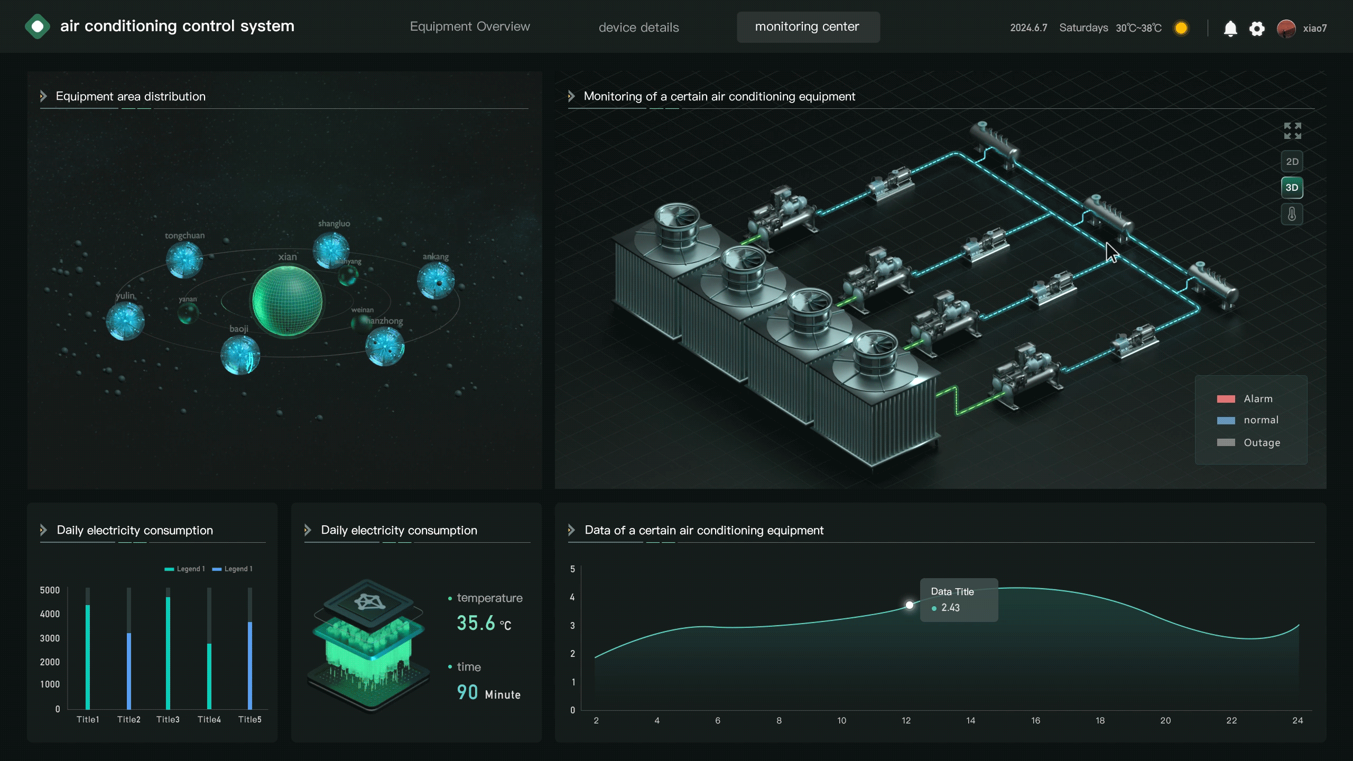The height and width of the screenshot is (761, 1353).
Task: Click the green chip illustration
Action: (x=369, y=646)
